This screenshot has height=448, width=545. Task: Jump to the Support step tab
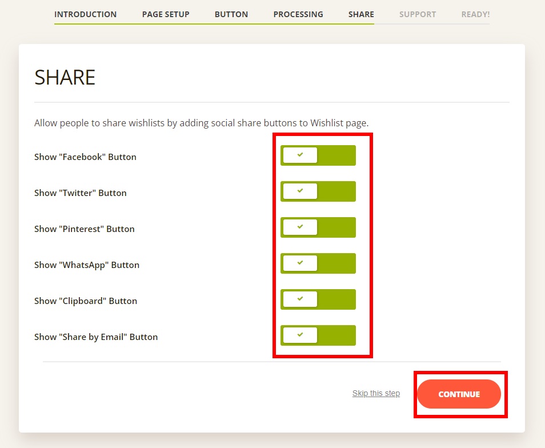pos(418,14)
